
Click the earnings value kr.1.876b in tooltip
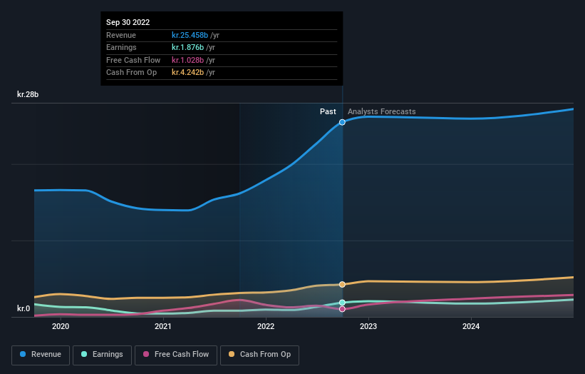click(x=187, y=47)
